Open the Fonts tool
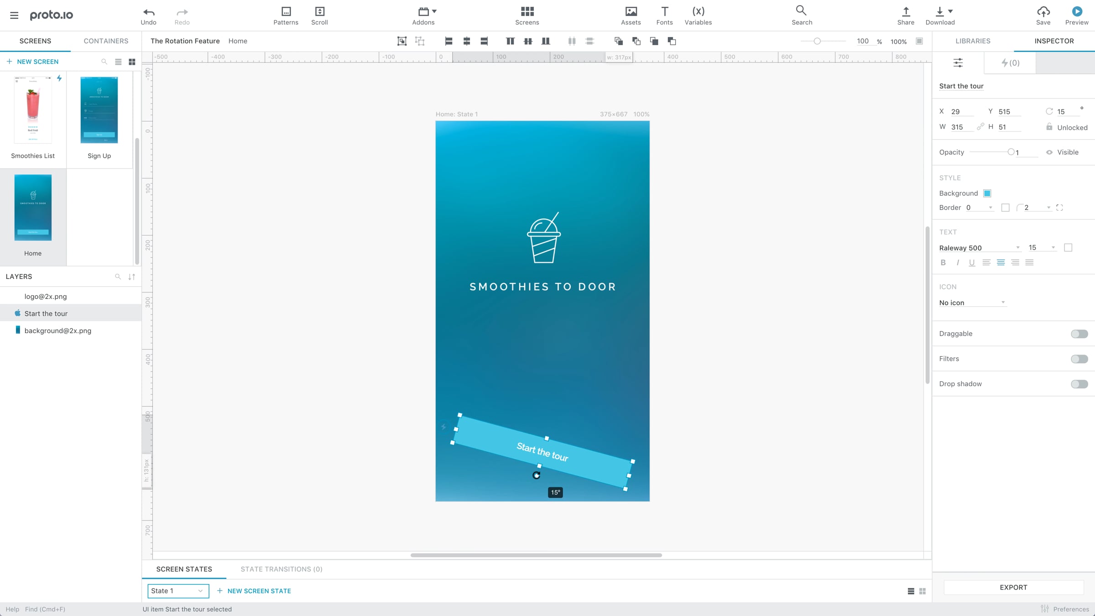This screenshot has width=1095, height=616. click(664, 12)
